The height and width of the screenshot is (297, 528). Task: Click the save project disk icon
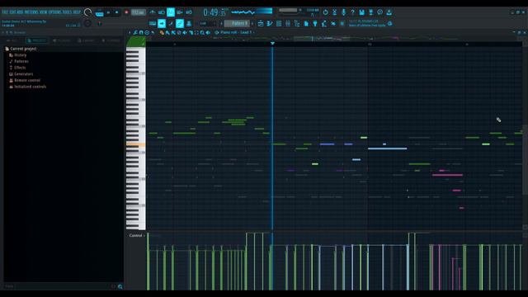(361, 12)
